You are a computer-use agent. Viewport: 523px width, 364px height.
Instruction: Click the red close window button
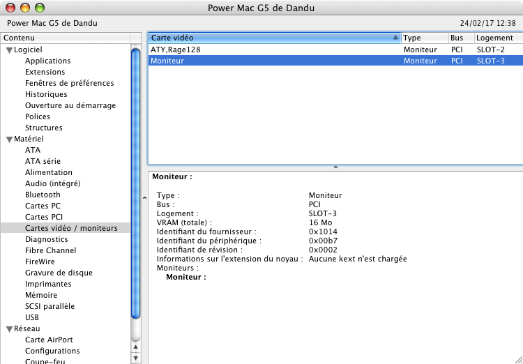point(10,8)
